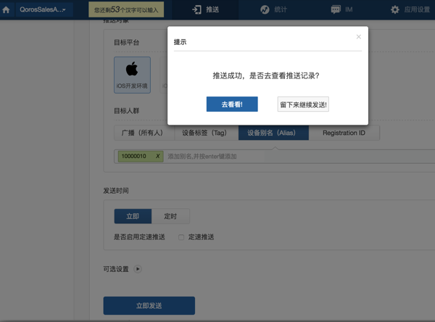This screenshot has width=435, height=322.
Task: Click the 是否启用定速推送 label
Action: [x=139, y=237]
